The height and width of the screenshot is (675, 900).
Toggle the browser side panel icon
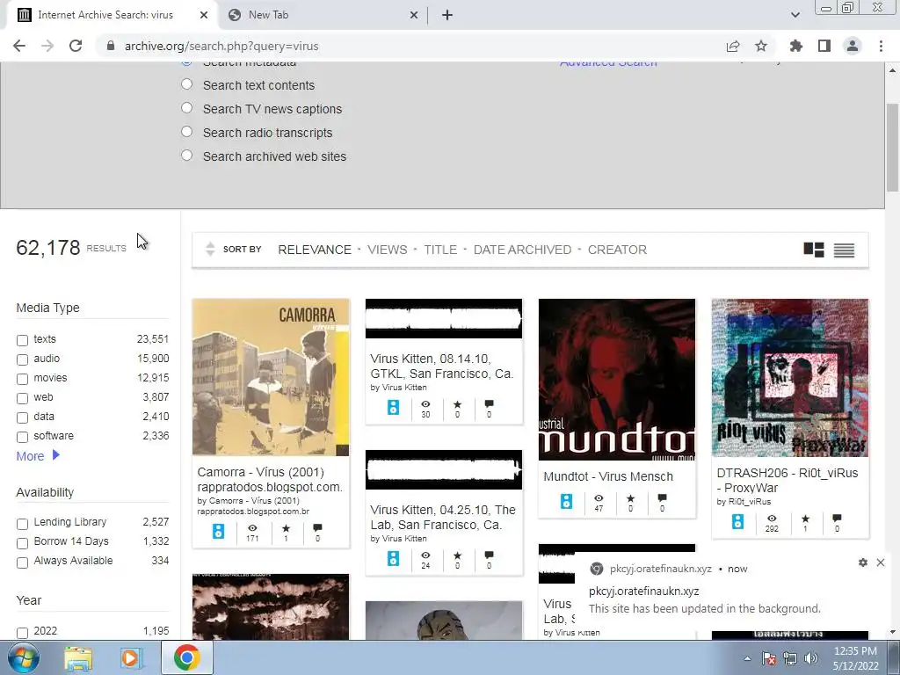(x=824, y=46)
